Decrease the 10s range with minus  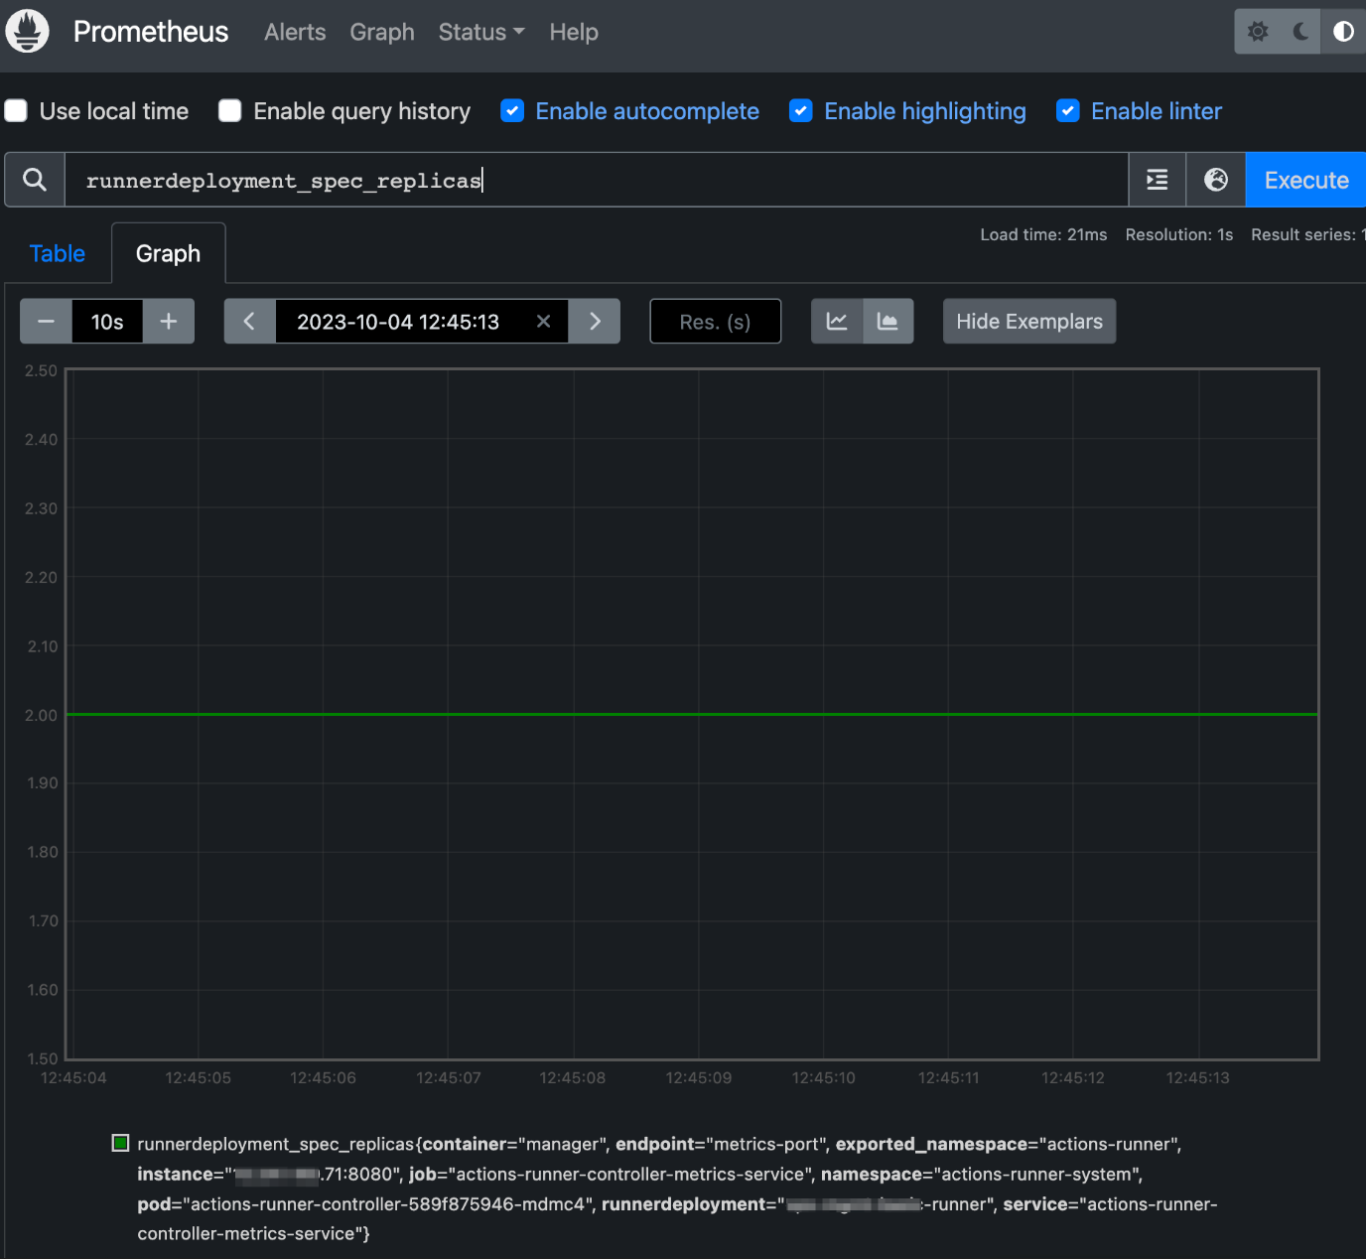pos(46,322)
